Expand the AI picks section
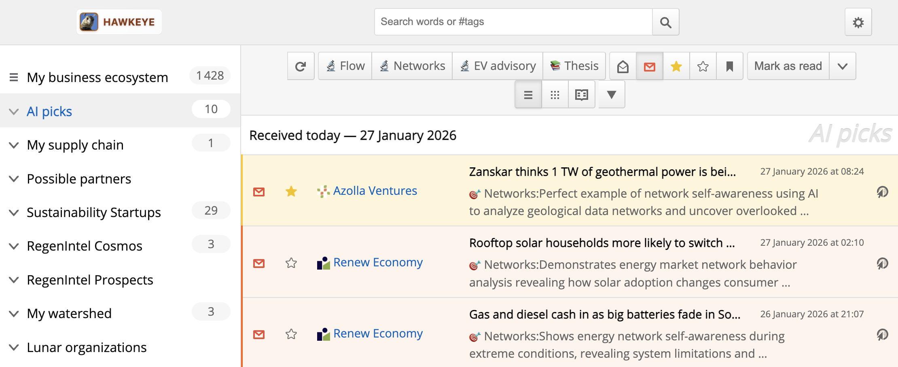The height and width of the screenshot is (367, 898). (x=14, y=112)
